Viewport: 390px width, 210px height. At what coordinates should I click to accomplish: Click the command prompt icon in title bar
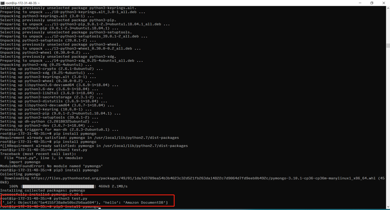(x=3, y=3)
